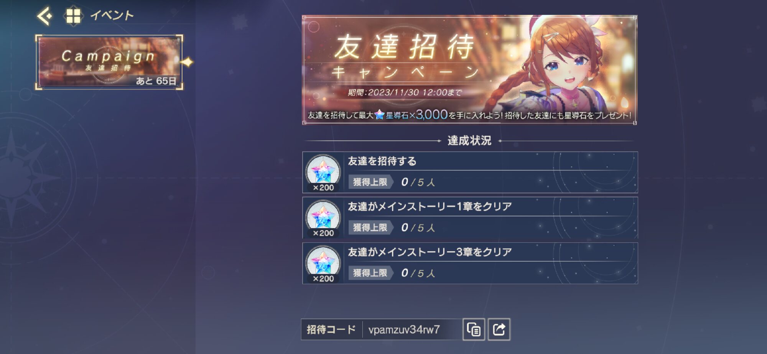
Task: Select the 友達を招待する mission row
Action: coord(470,172)
